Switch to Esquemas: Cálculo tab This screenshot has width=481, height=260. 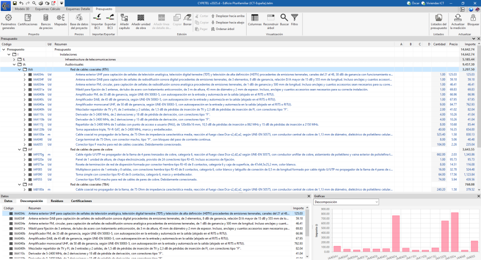(x=47, y=9)
